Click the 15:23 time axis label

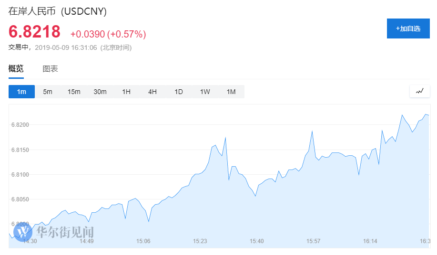pyautogui.click(x=200, y=241)
